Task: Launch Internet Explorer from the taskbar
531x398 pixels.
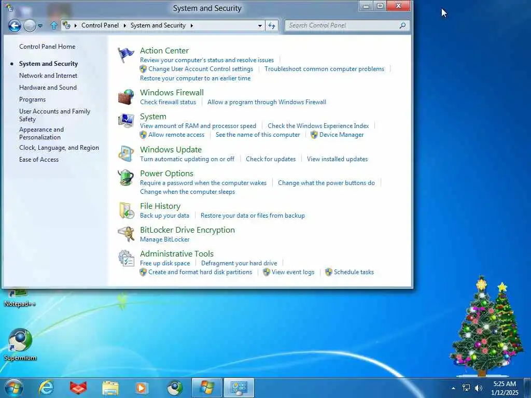Action: click(46, 388)
